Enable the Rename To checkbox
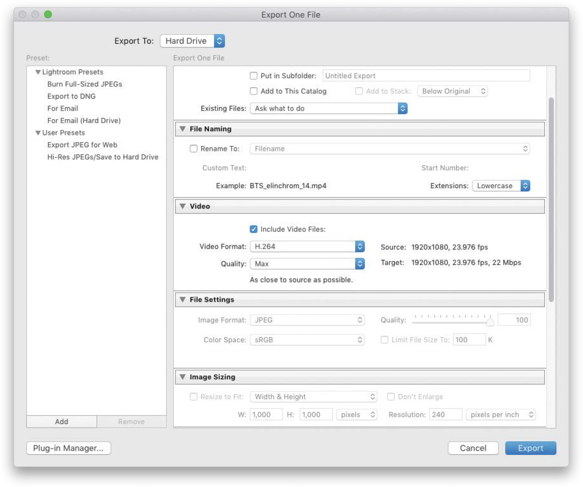Image resolution: width=583 pixels, height=487 pixels. click(x=193, y=149)
